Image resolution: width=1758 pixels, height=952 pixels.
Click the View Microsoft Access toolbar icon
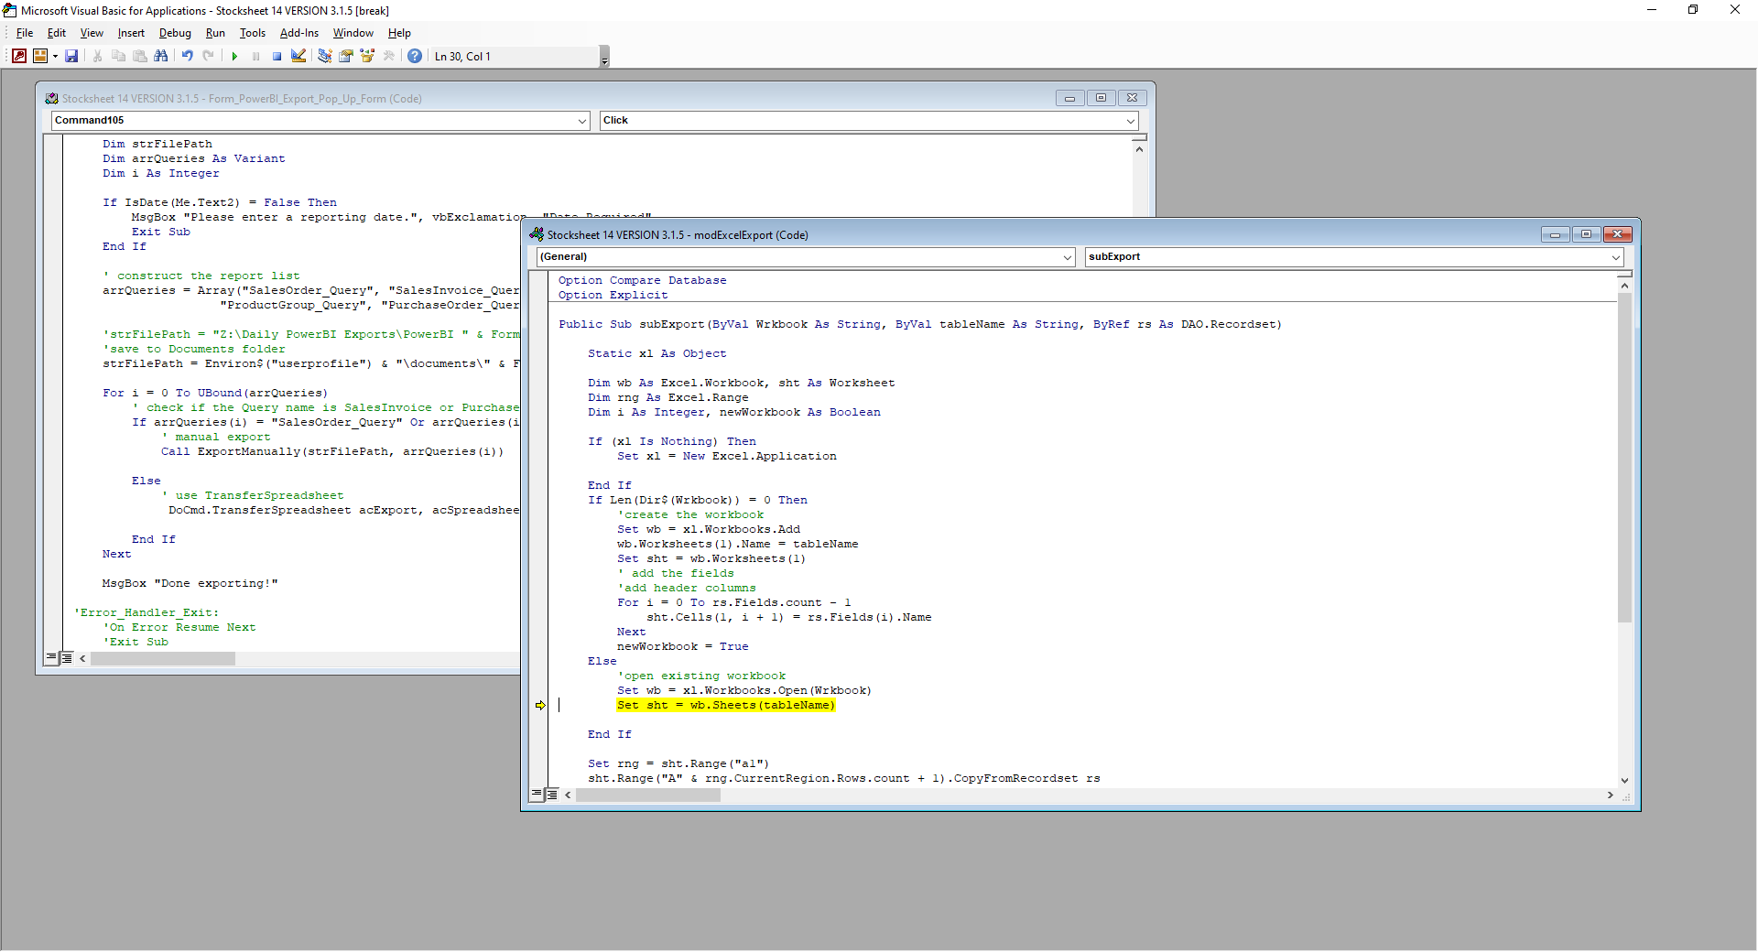tap(18, 56)
